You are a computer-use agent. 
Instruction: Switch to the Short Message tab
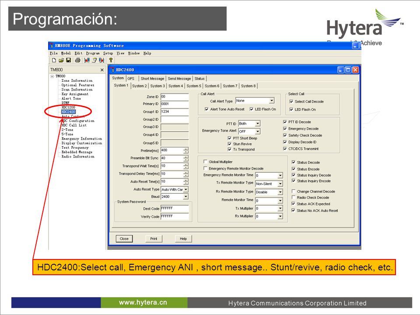152,78
